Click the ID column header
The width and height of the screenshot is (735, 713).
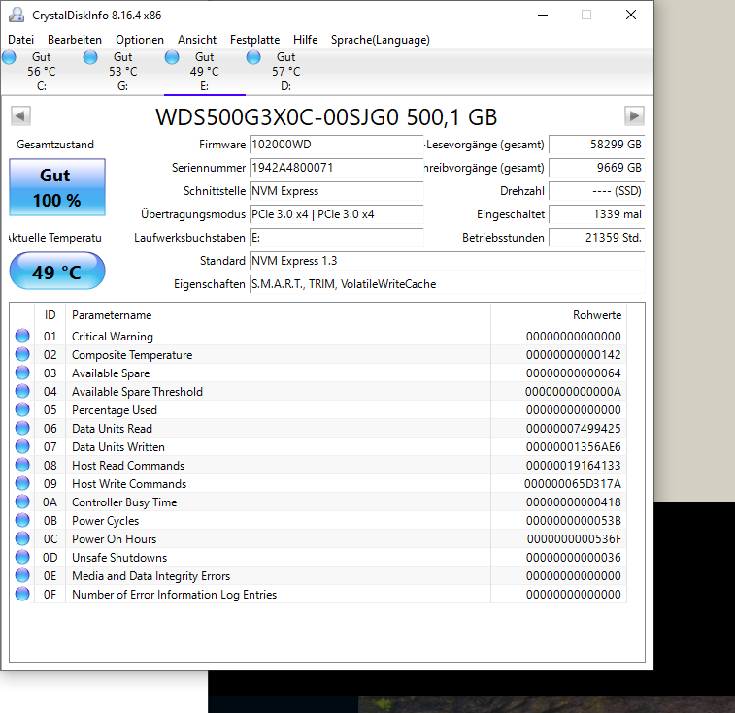click(50, 315)
